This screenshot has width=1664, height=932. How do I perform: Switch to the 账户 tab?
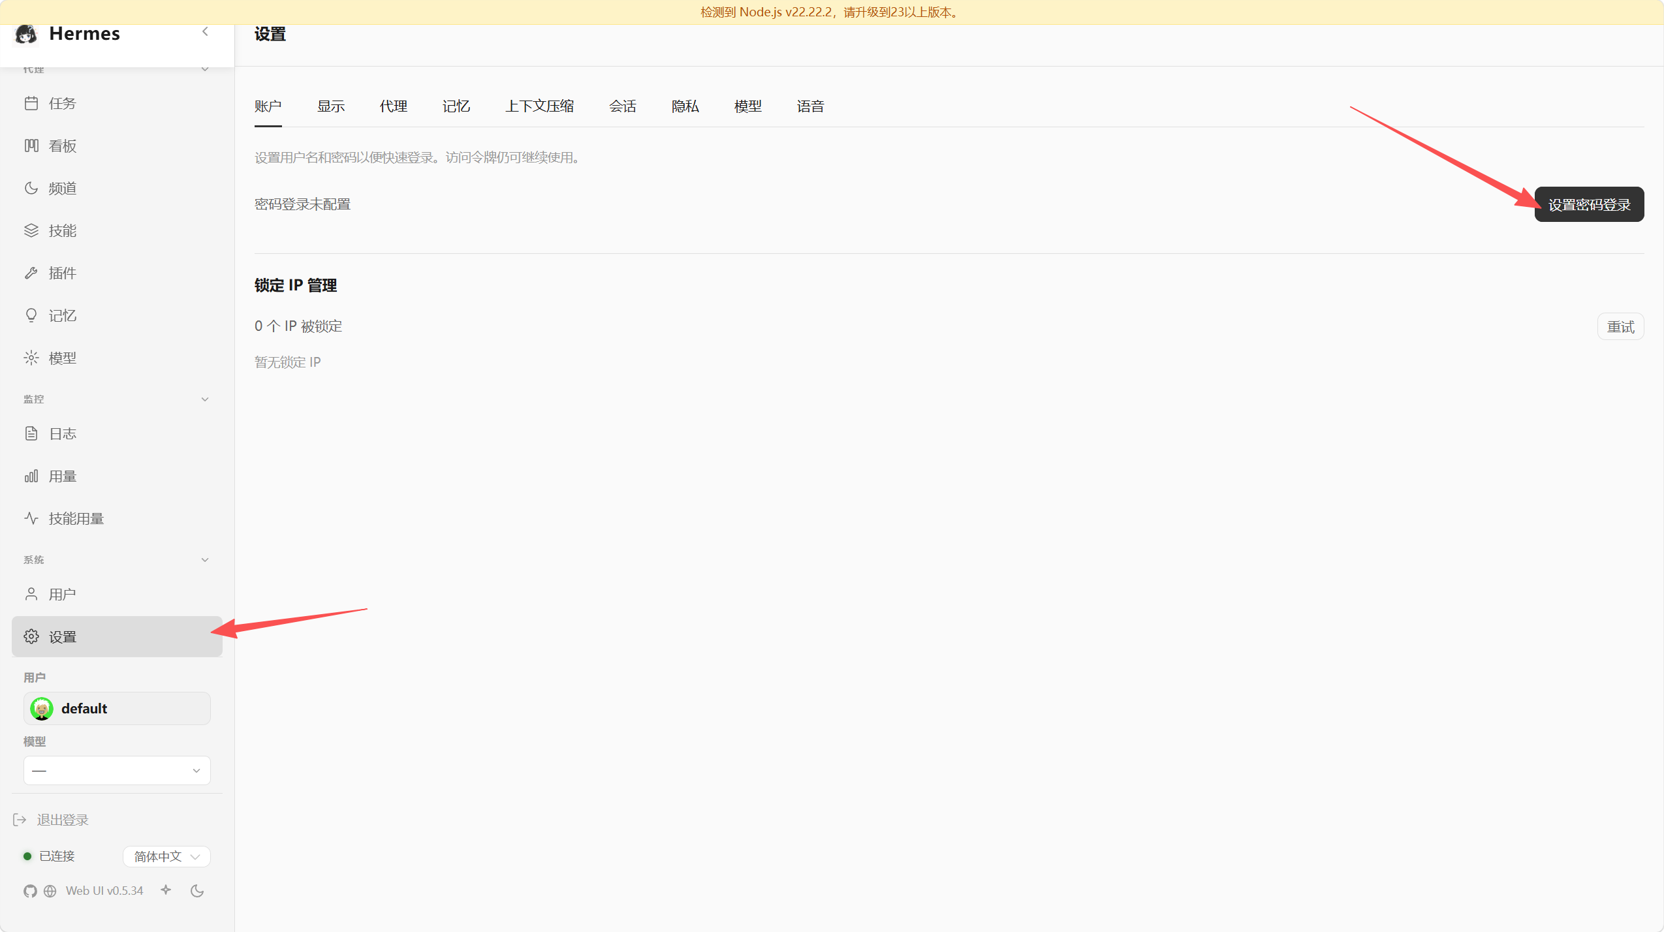pyautogui.click(x=268, y=106)
